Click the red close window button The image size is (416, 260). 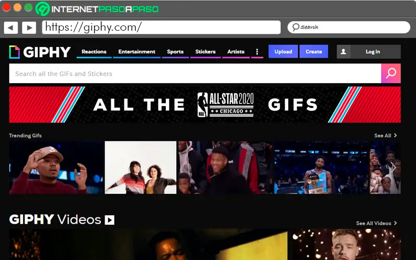click(6, 7)
